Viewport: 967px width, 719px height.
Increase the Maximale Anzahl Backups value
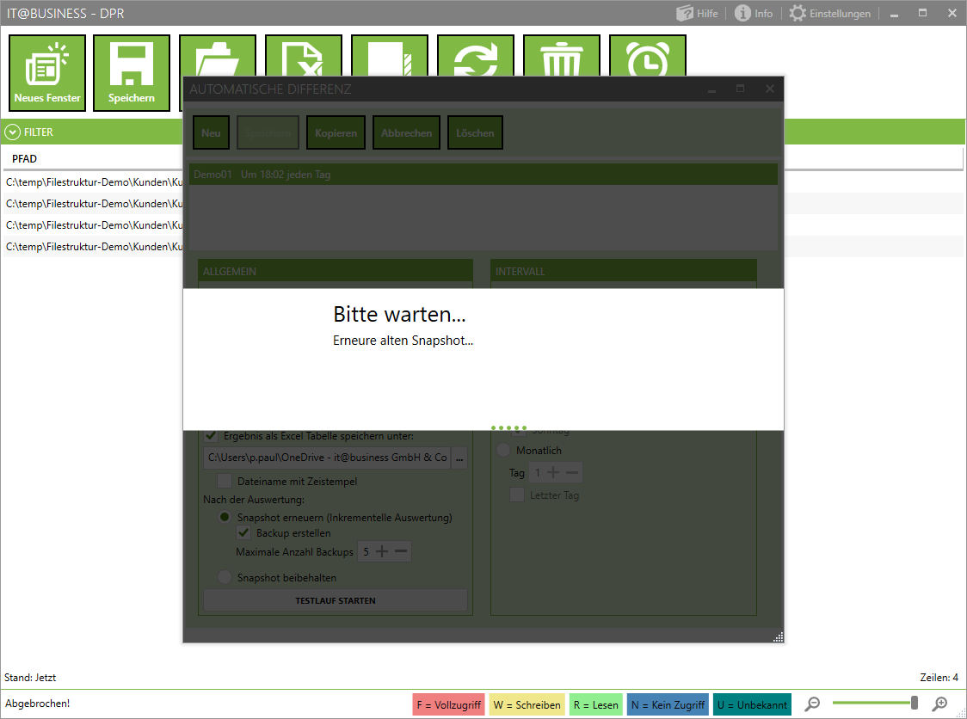point(382,551)
